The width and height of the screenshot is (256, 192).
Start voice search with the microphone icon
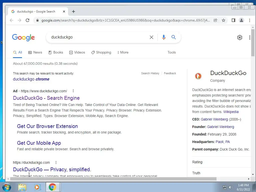pos(163,37)
